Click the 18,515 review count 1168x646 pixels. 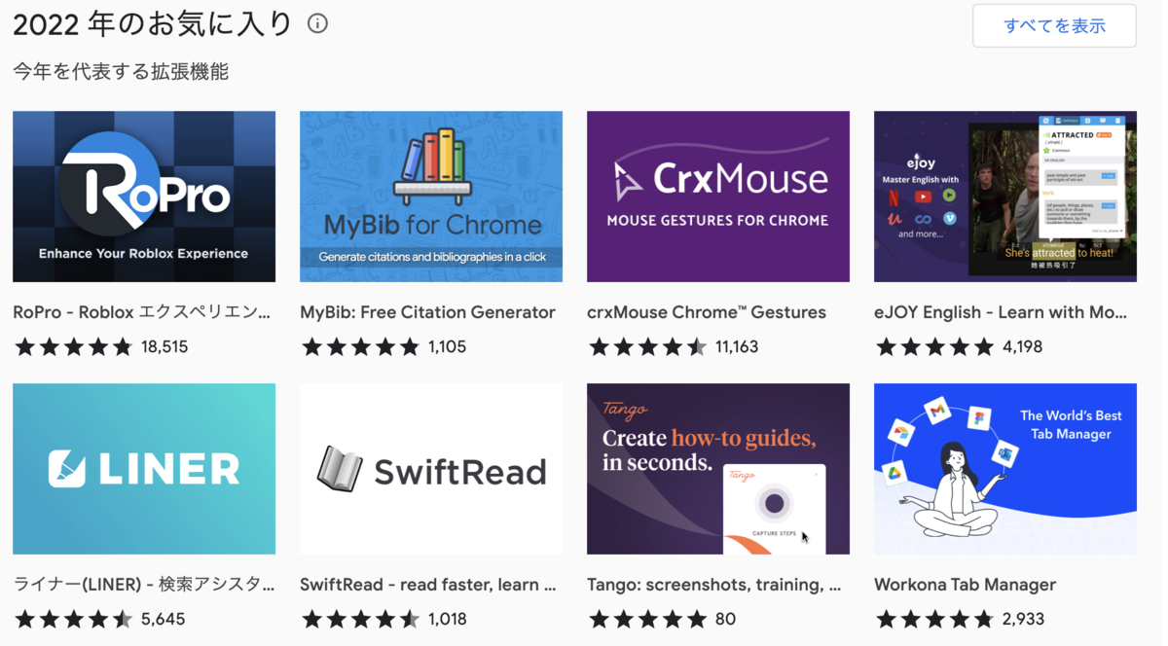pos(164,346)
